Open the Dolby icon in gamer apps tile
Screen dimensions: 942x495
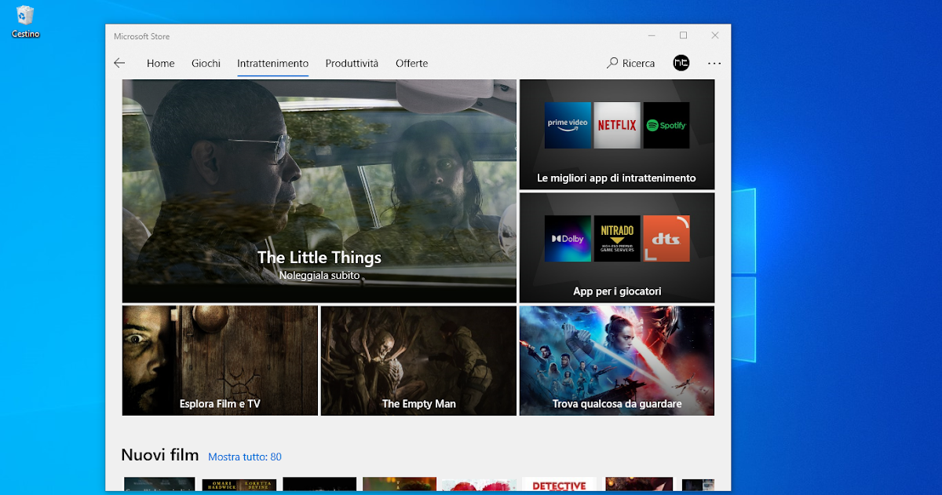(568, 238)
